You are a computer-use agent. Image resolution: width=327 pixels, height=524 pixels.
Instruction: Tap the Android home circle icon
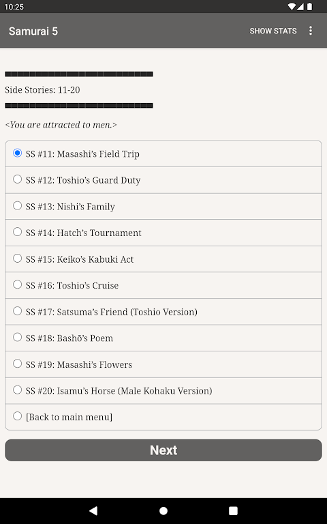163,510
